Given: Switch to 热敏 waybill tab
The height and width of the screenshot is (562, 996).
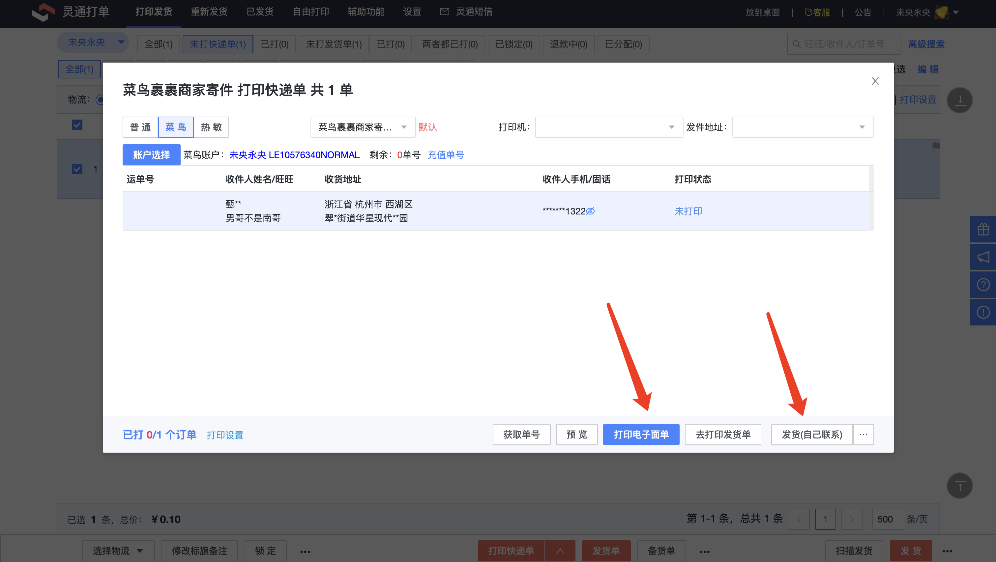Looking at the screenshot, I should [211, 127].
